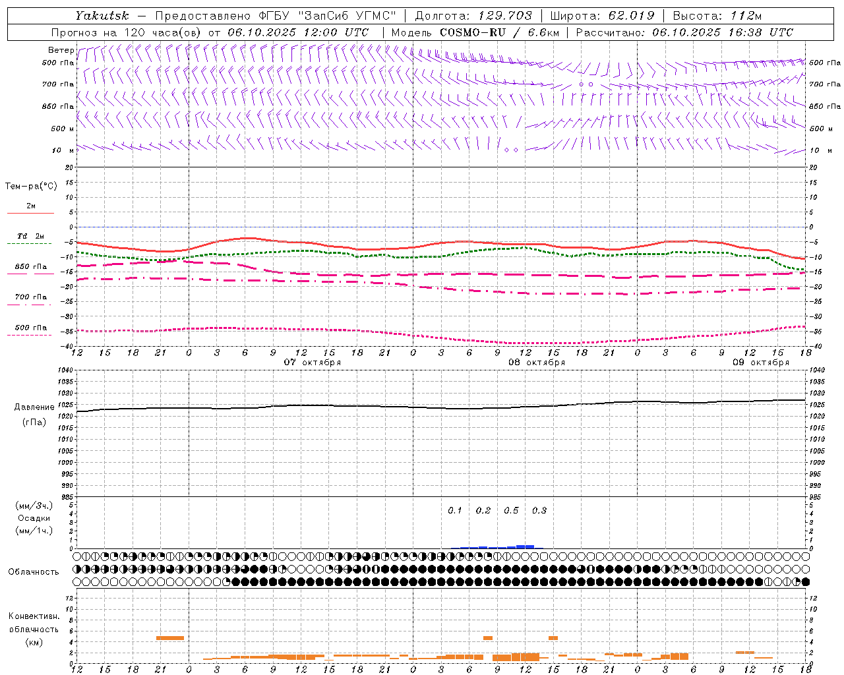The width and height of the screenshot is (844, 675).
Task: Click the 07 октября date label
Action: (x=313, y=363)
